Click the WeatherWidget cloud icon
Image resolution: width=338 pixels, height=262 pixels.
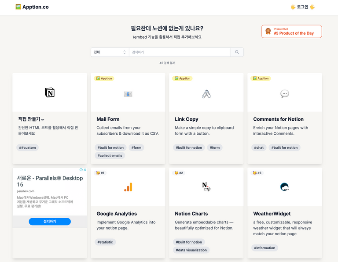(x=285, y=187)
